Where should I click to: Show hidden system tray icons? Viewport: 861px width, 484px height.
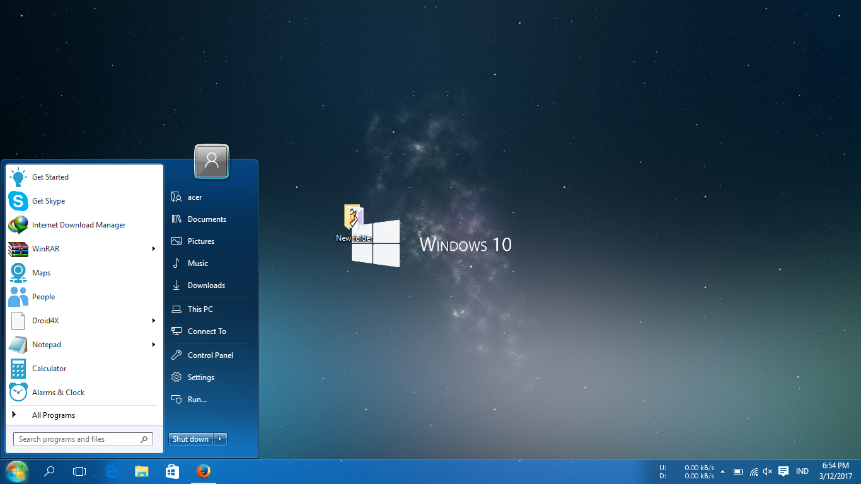722,471
